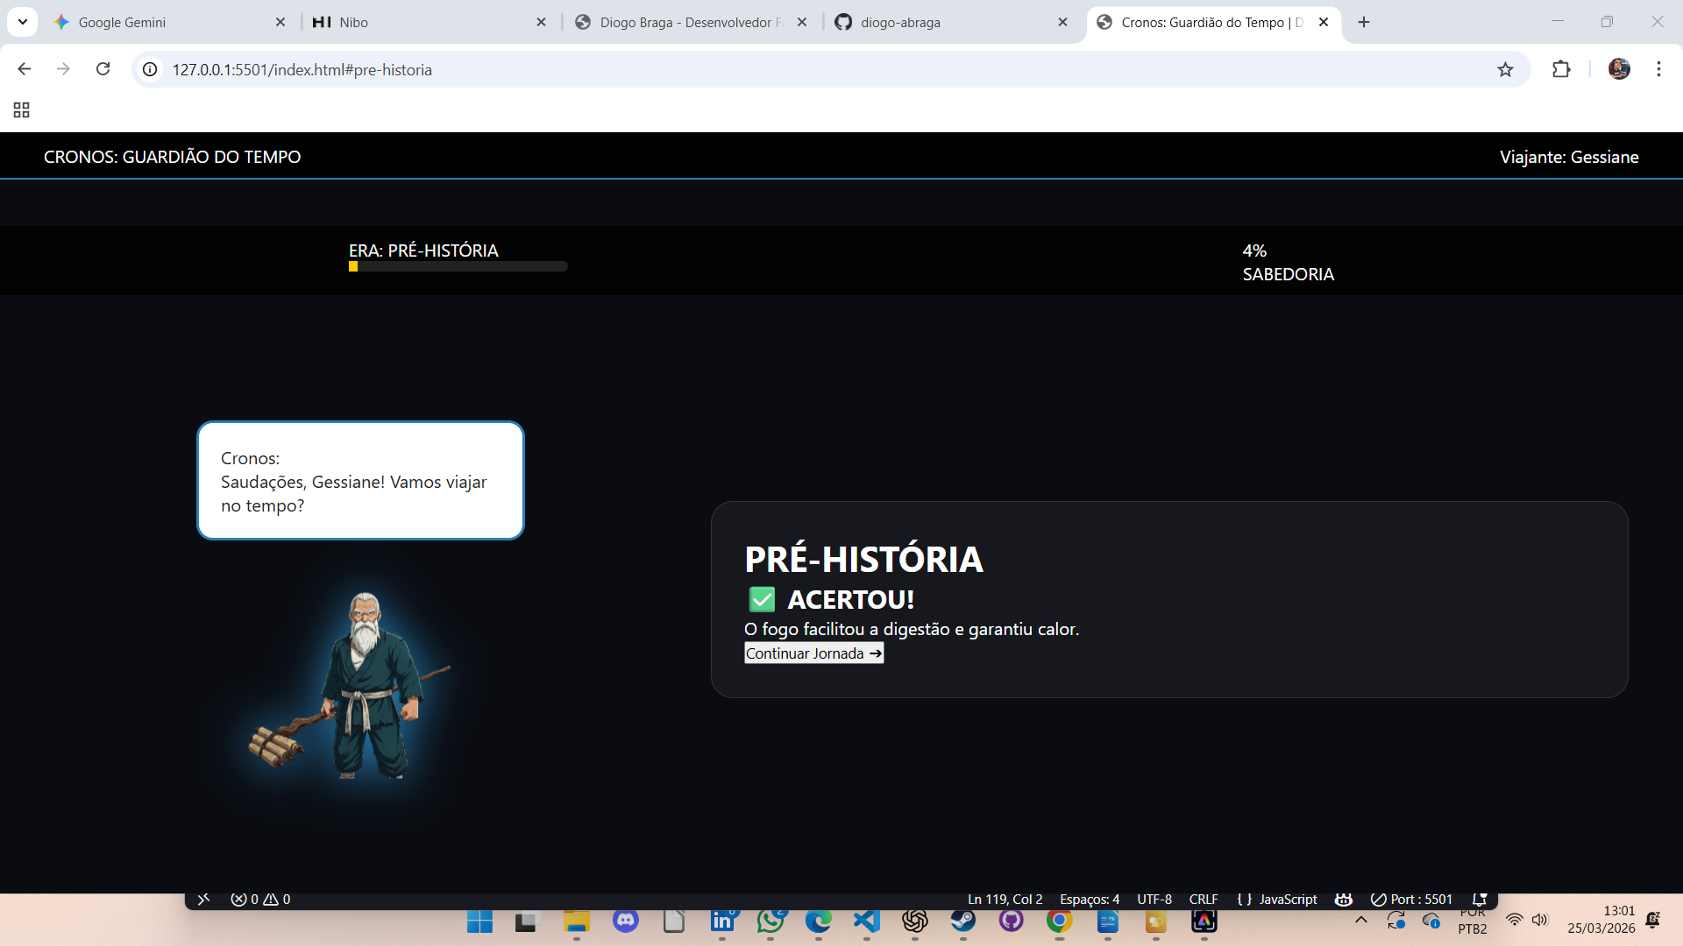Click the green checkmark next to ACERTOU
1683x946 pixels.
tap(762, 600)
